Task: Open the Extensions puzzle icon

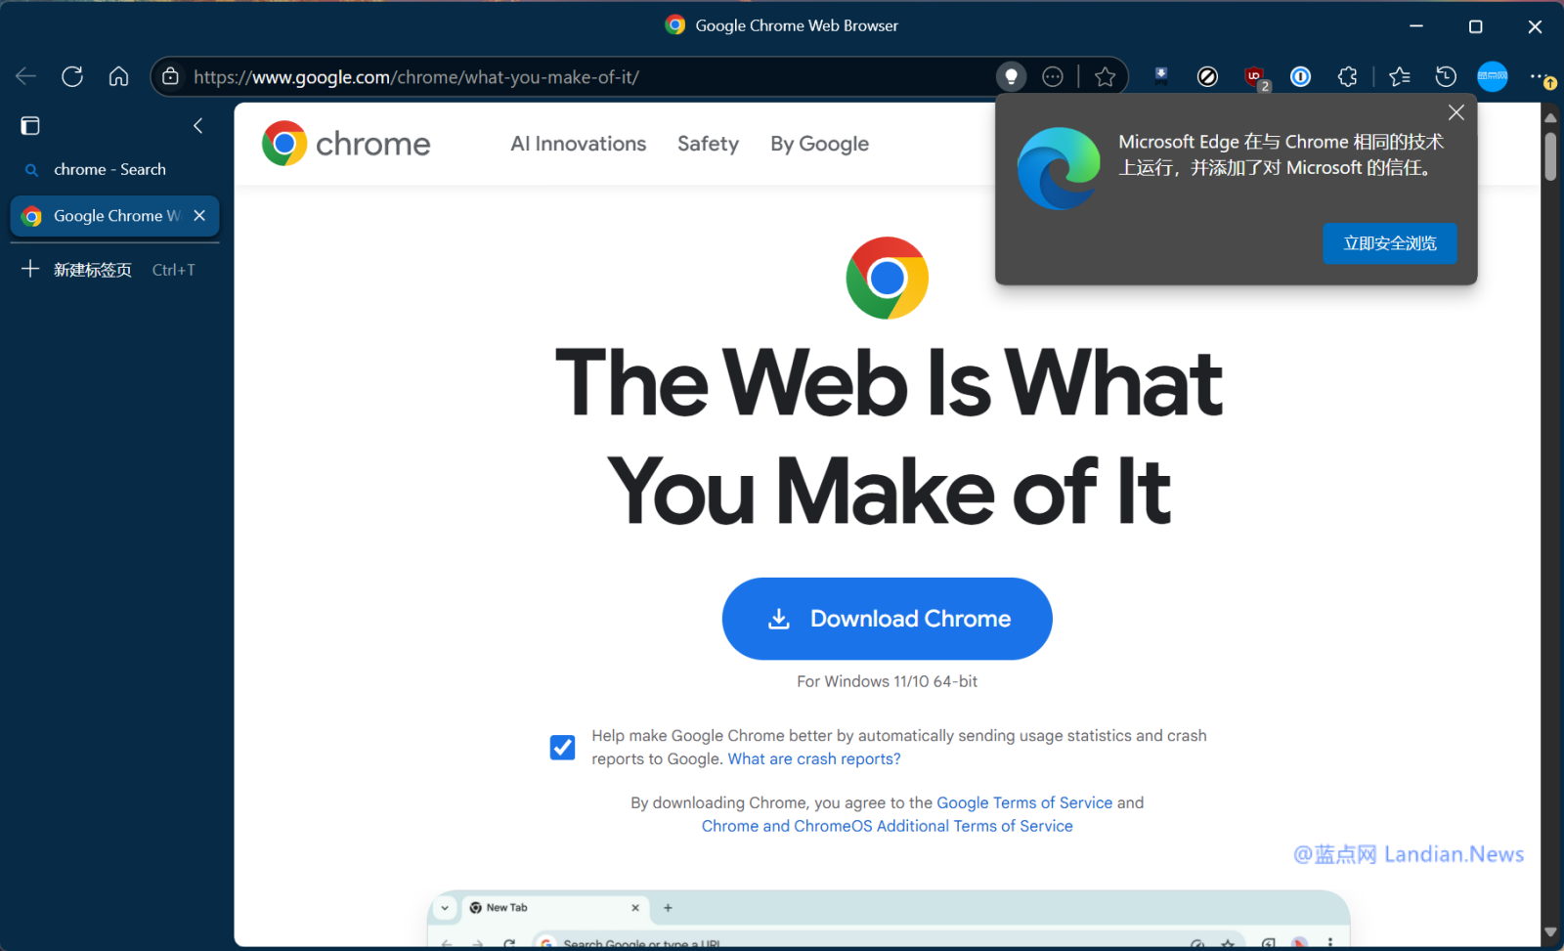Action: point(1347,76)
